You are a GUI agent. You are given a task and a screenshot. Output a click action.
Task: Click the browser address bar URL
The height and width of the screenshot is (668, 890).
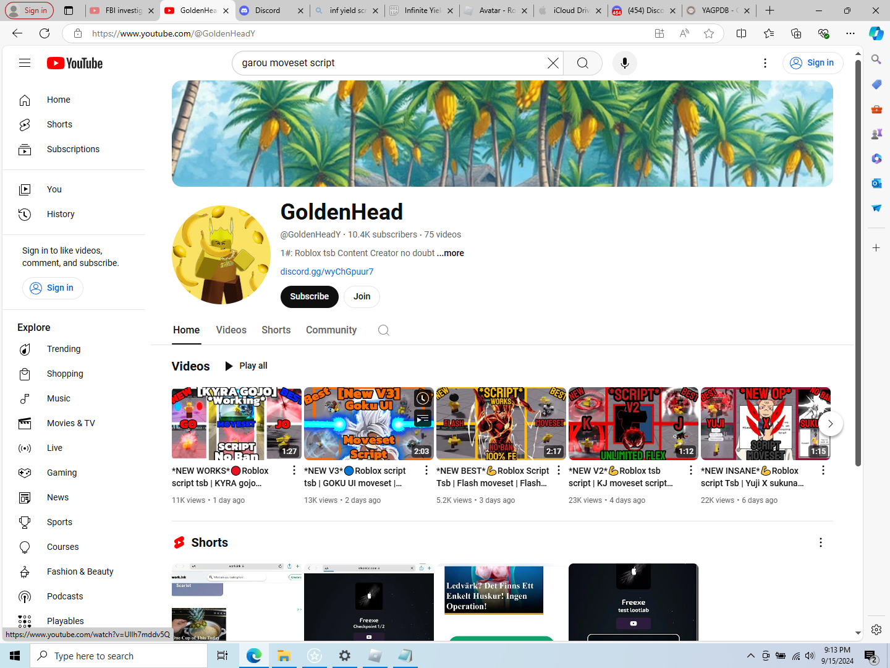coord(173,33)
